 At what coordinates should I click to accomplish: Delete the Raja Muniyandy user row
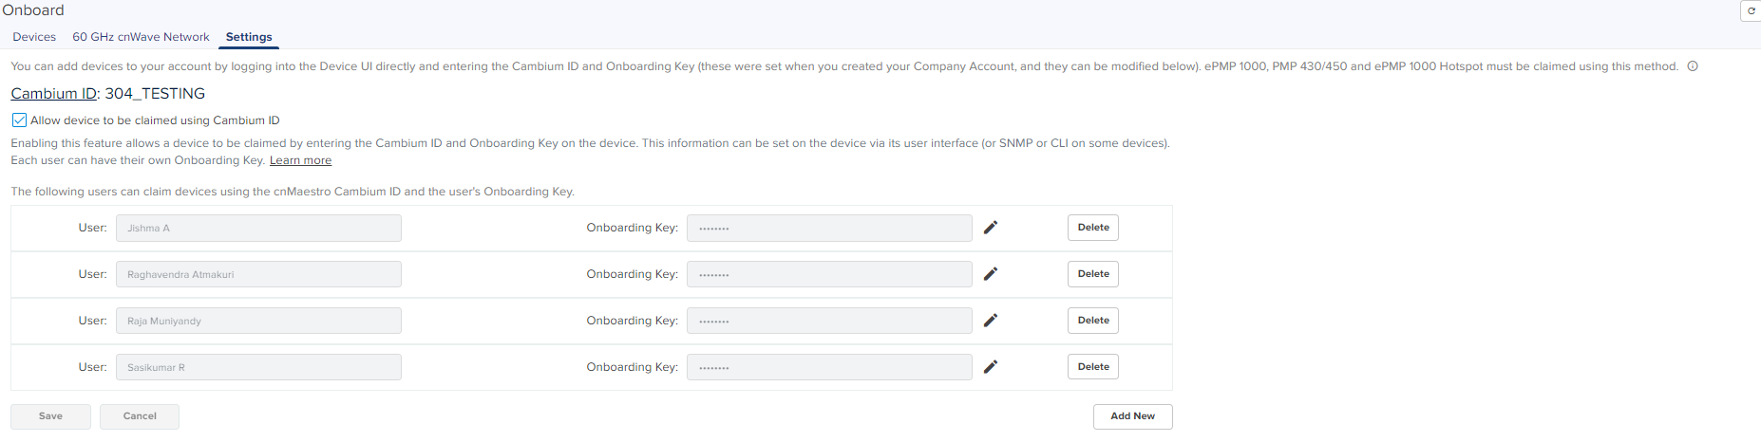[1093, 321]
